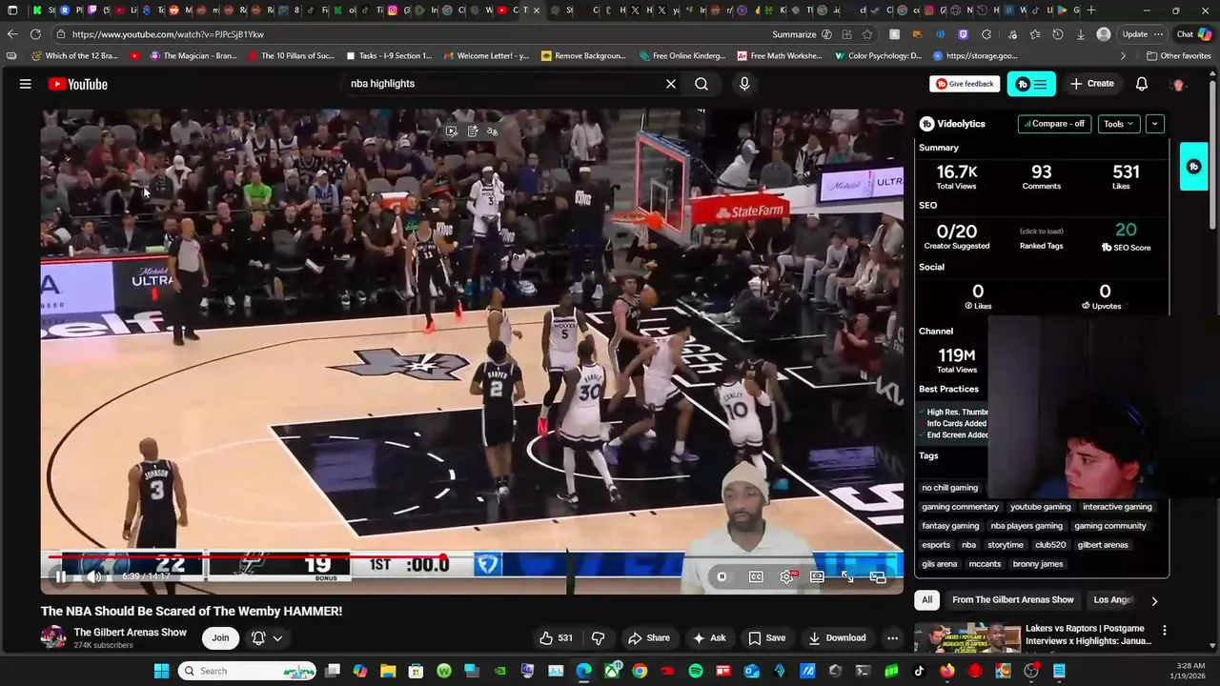This screenshot has width=1220, height=686.
Task: Click the browser address bar URL
Action: pos(168,34)
